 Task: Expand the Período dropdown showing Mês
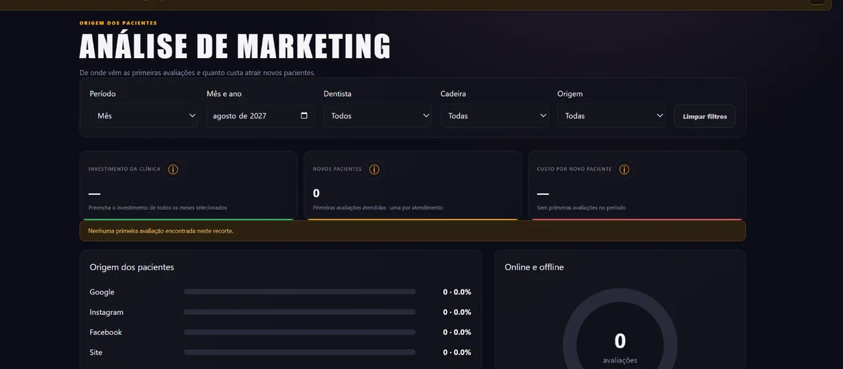143,116
